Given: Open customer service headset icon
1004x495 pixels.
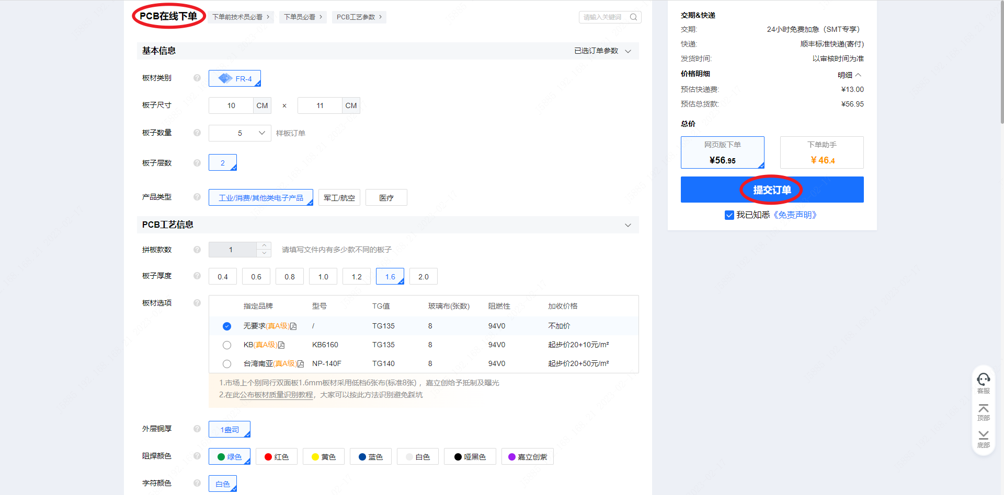Looking at the screenshot, I should click(x=983, y=380).
